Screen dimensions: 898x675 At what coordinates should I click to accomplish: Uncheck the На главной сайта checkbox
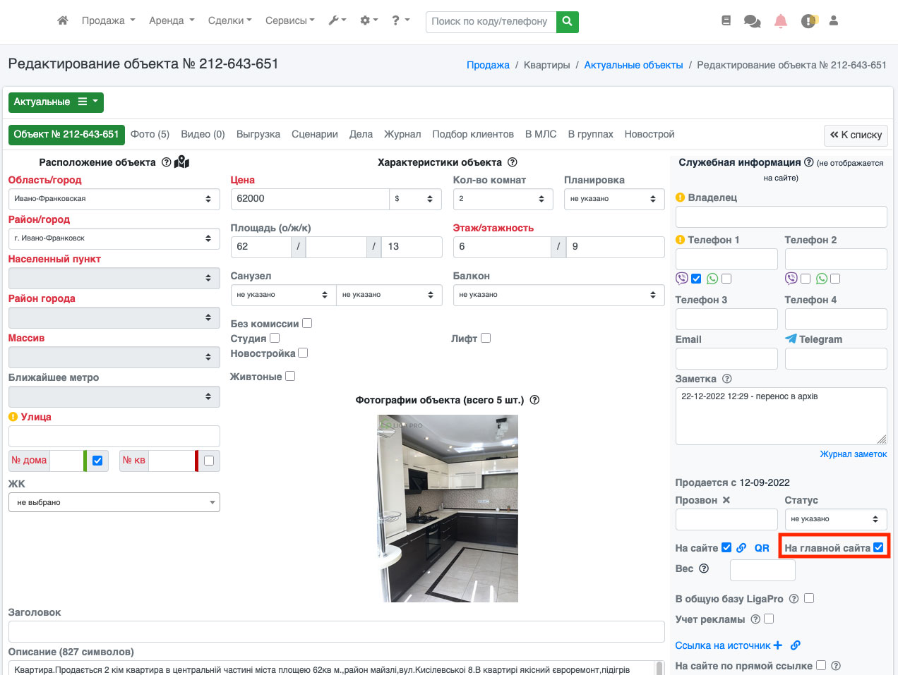coord(878,547)
